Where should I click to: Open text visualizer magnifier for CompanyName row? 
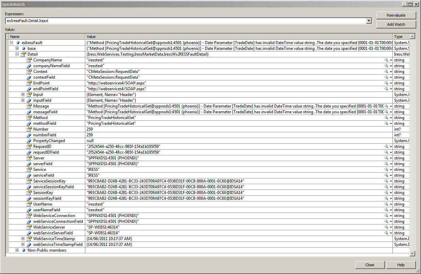pos(386,60)
